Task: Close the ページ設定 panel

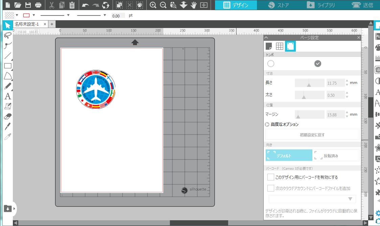Action: [x=359, y=37]
